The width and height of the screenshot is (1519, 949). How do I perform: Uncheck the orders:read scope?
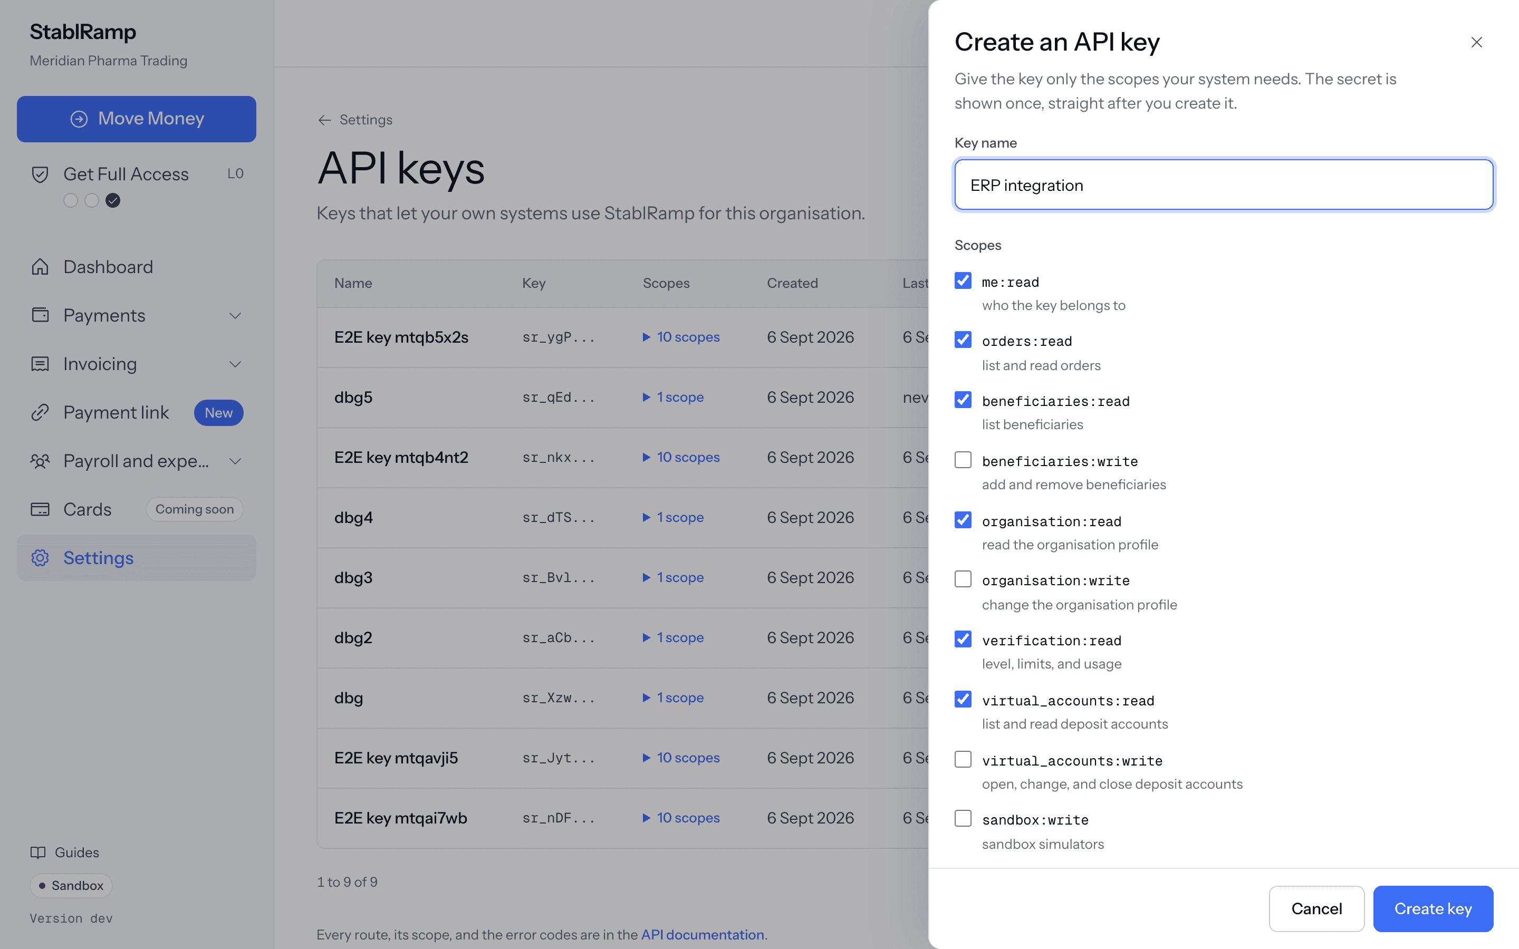click(963, 340)
